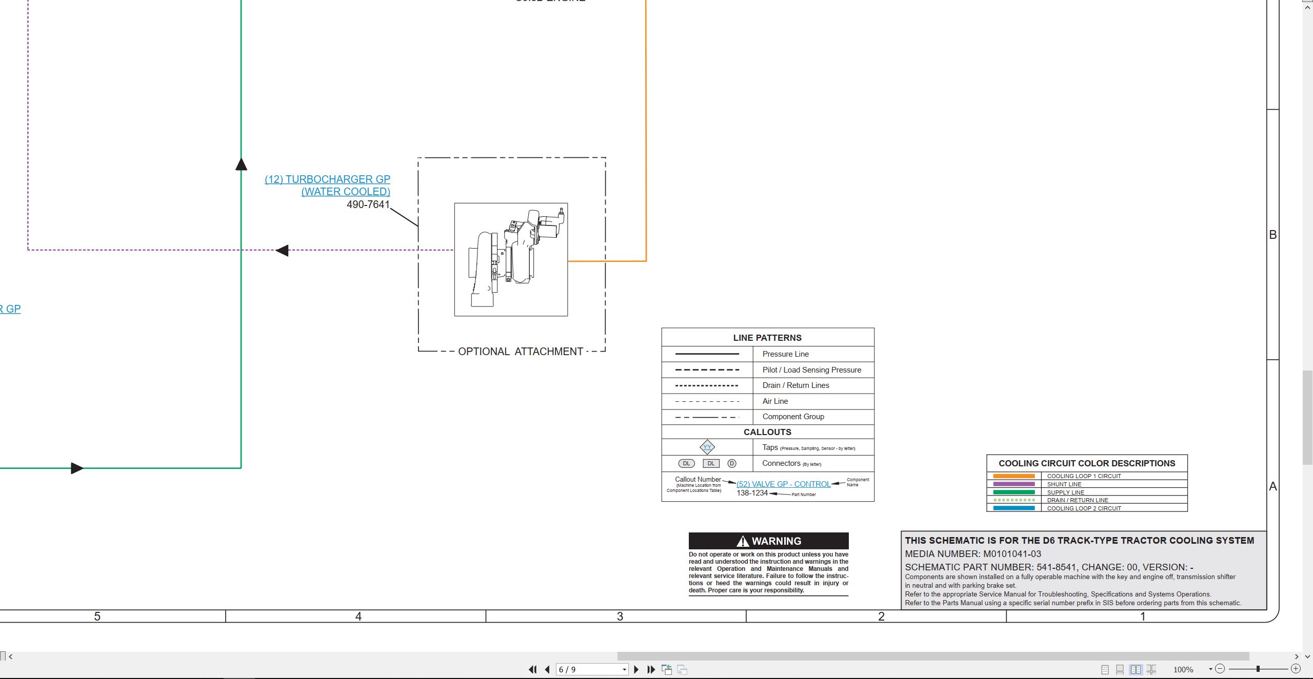Click the zoom in plus icon
This screenshot has width=1313, height=679.
[1296, 669]
